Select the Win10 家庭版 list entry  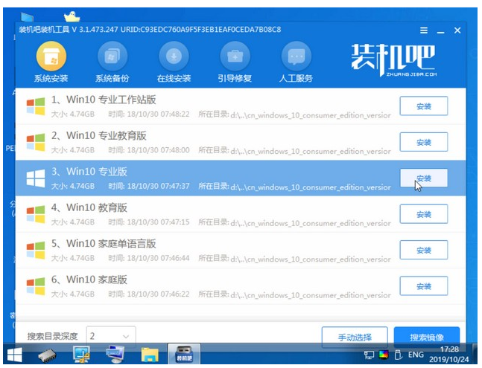click(201, 285)
